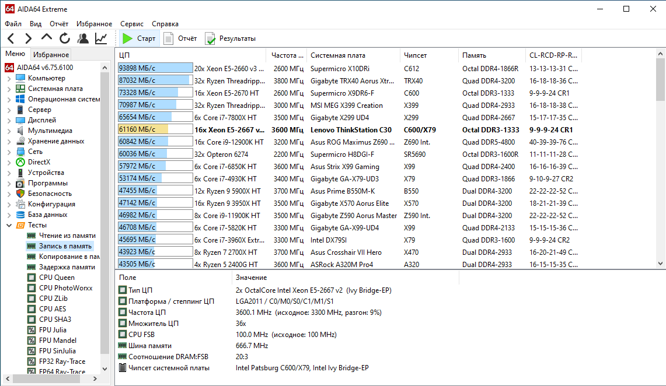Sort by the ЦП column header
Screen dimensions: 666x386
pyautogui.click(x=191, y=55)
